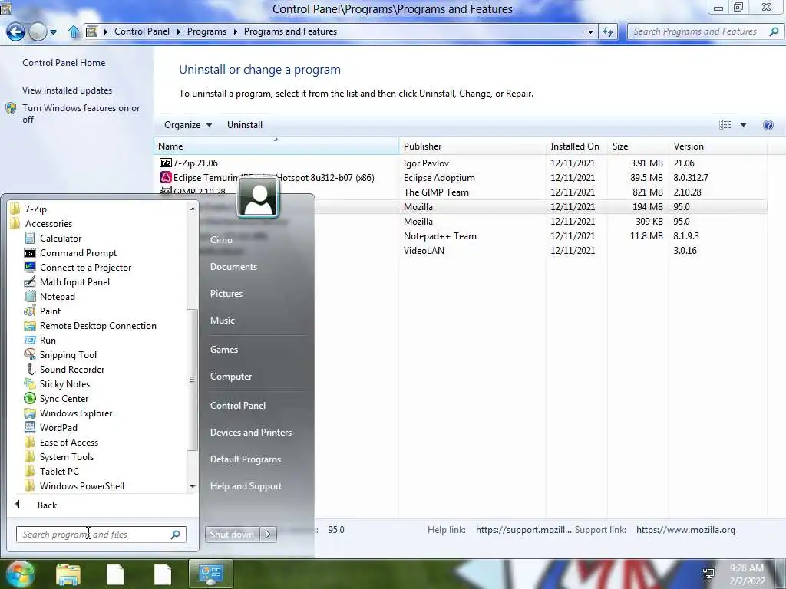Click the Control Panel taskbar button
786x589 pixels.
[x=210, y=574]
